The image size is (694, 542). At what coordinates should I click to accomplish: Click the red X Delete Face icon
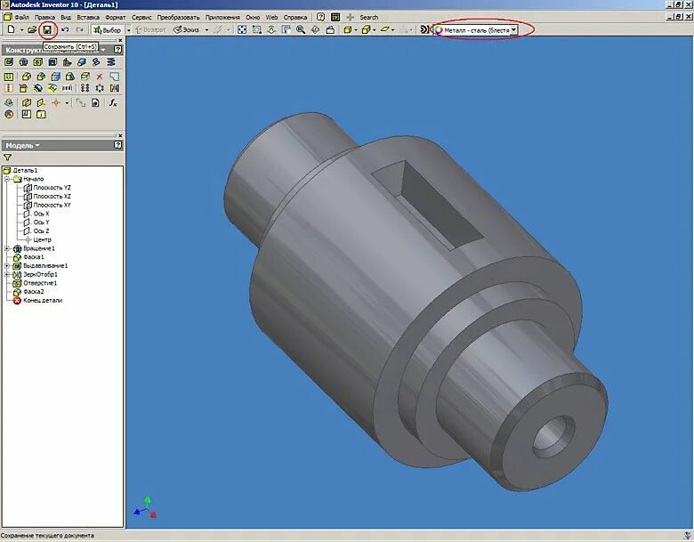(100, 77)
